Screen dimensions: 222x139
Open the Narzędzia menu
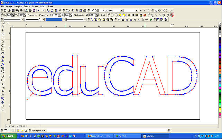[18, 6]
